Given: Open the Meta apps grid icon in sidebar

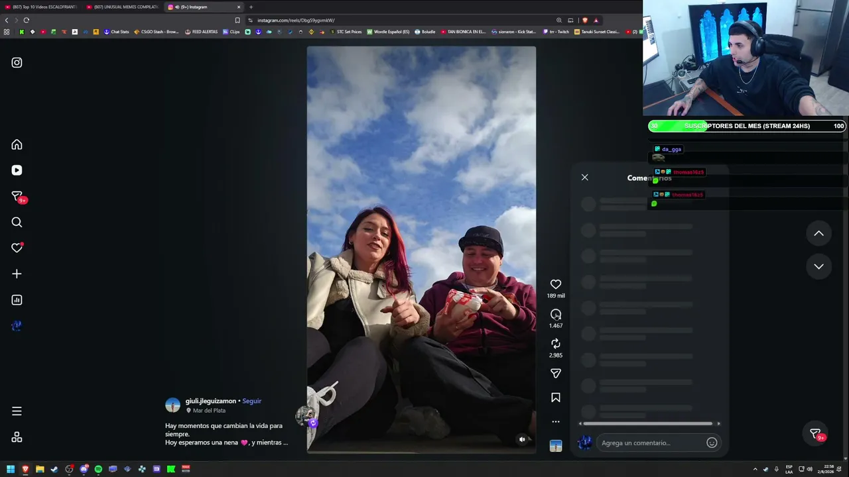Looking at the screenshot, I should [x=17, y=437].
